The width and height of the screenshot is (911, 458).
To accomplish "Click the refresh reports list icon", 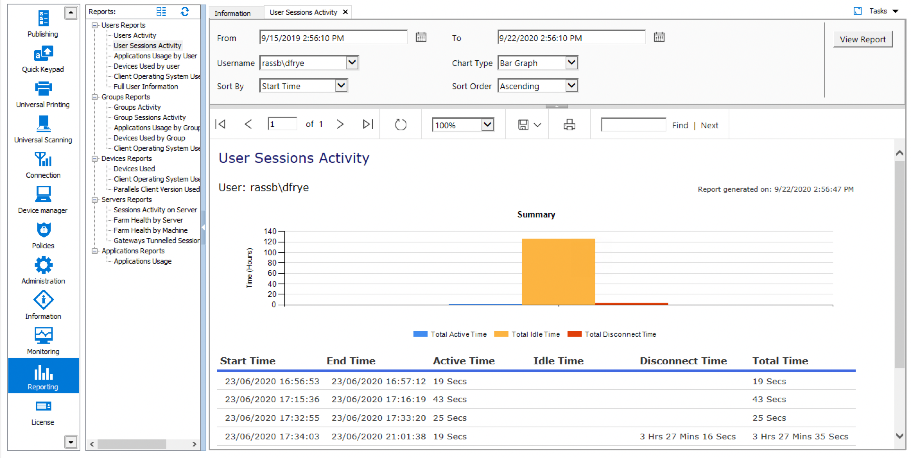I will click(185, 12).
